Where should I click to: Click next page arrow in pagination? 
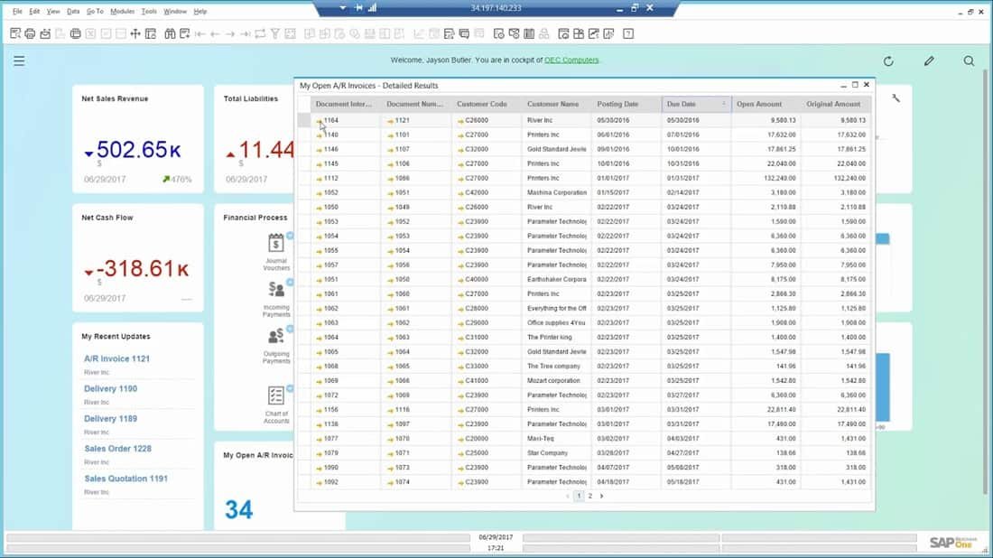(602, 496)
